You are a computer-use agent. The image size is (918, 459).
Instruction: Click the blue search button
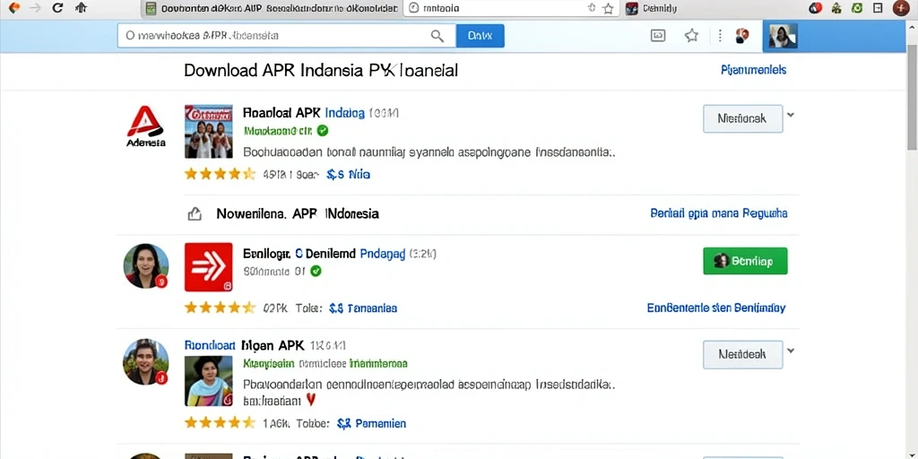coord(481,36)
